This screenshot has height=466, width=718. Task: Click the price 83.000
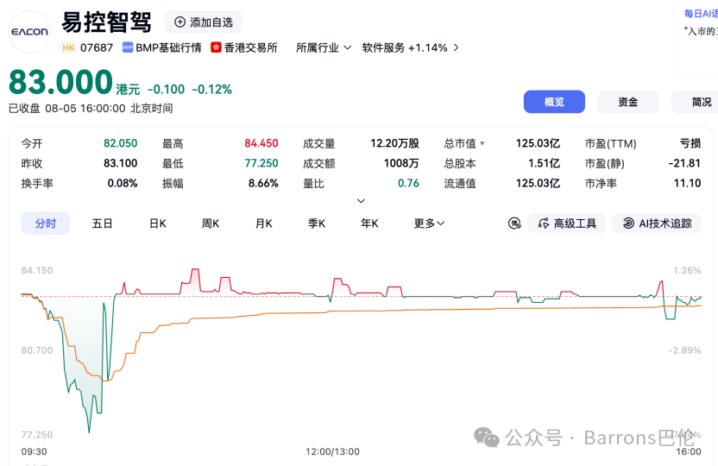[60, 82]
